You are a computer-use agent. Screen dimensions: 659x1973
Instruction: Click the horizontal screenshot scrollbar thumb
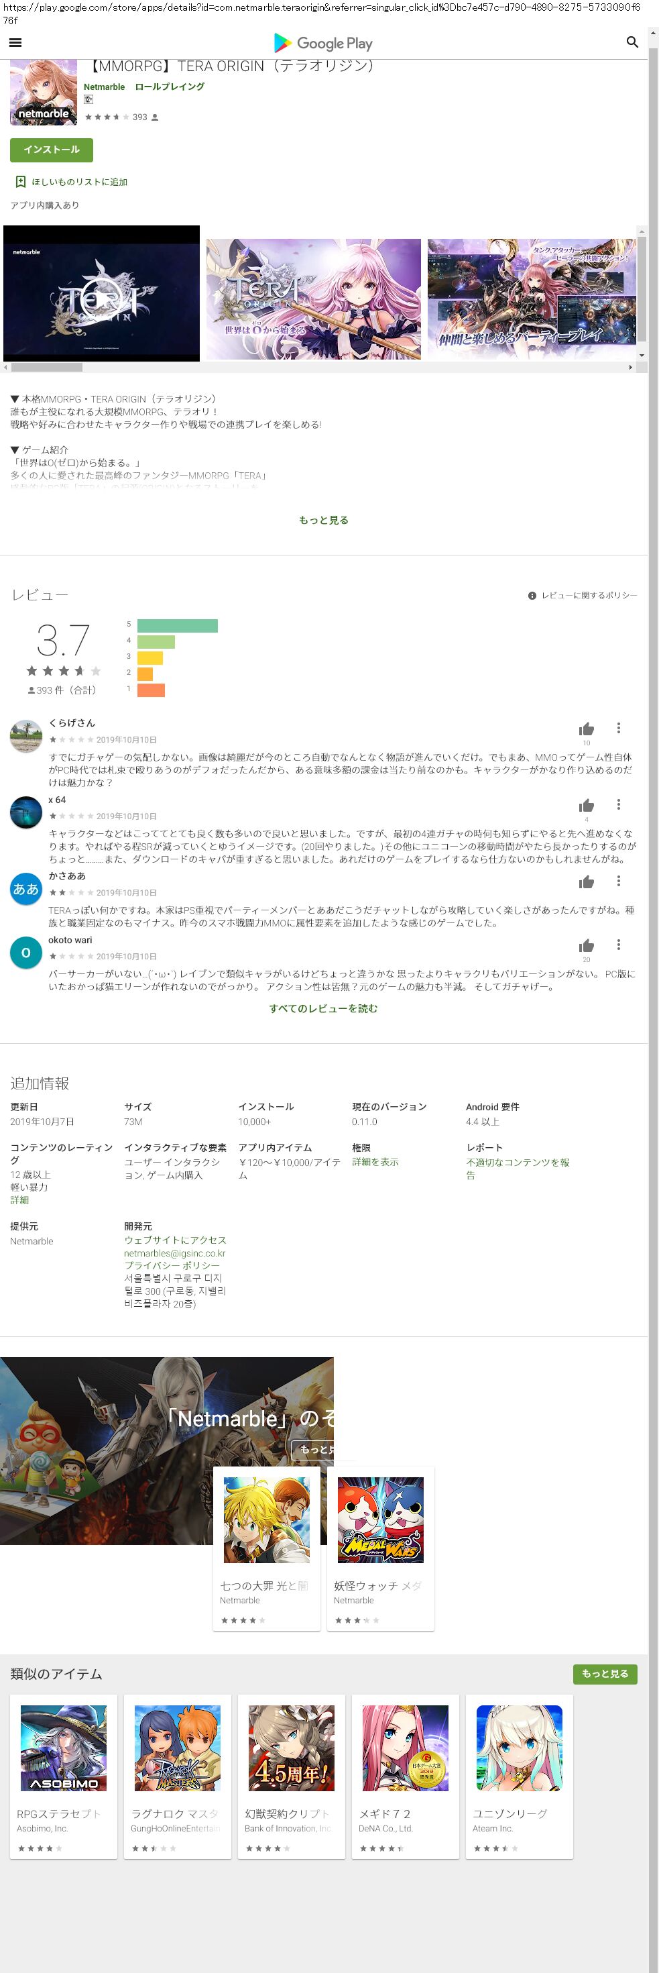click(47, 368)
